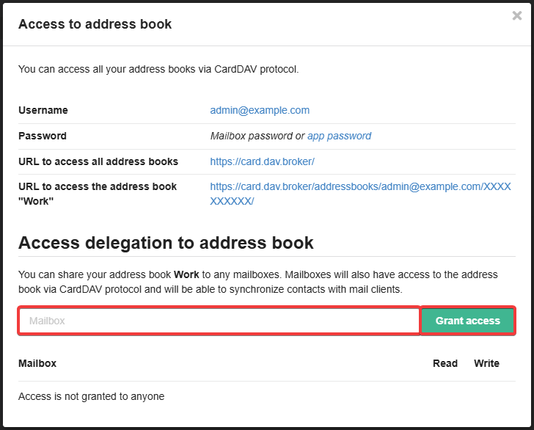The width and height of the screenshot is (534, 430).
Task: Click the label for the "Work" address book URL
Action: (x=98, y=194)
